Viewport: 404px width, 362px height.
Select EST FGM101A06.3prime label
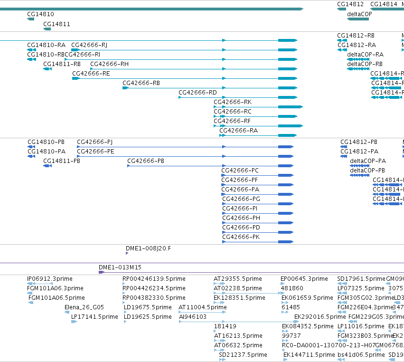pos(55,288)
